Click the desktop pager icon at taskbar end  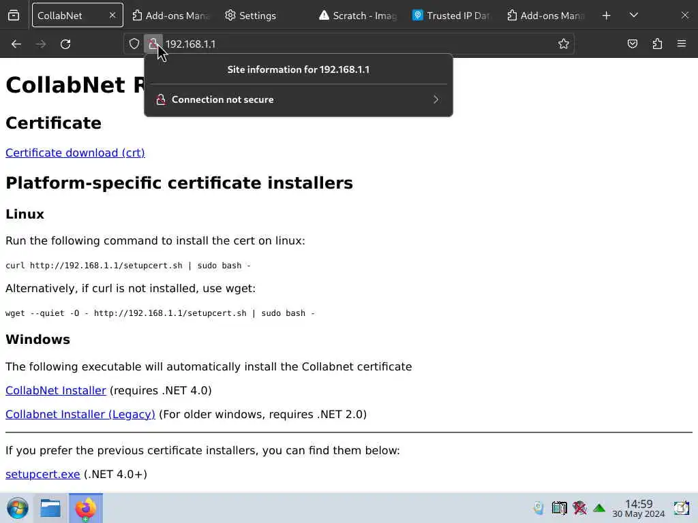point(681,508)
